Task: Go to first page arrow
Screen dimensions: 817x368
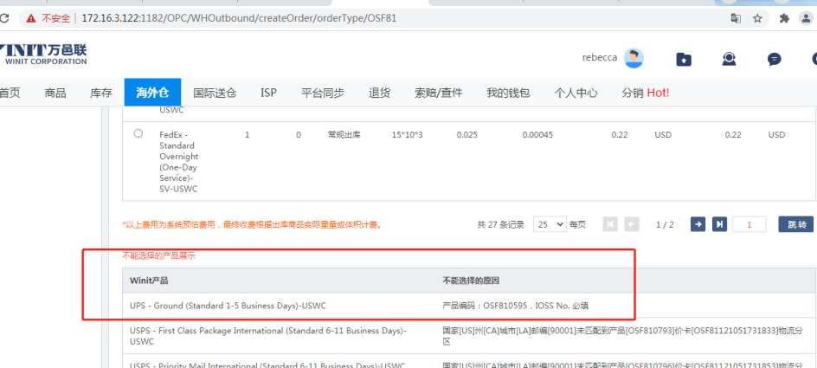Action: click(610, 224)
